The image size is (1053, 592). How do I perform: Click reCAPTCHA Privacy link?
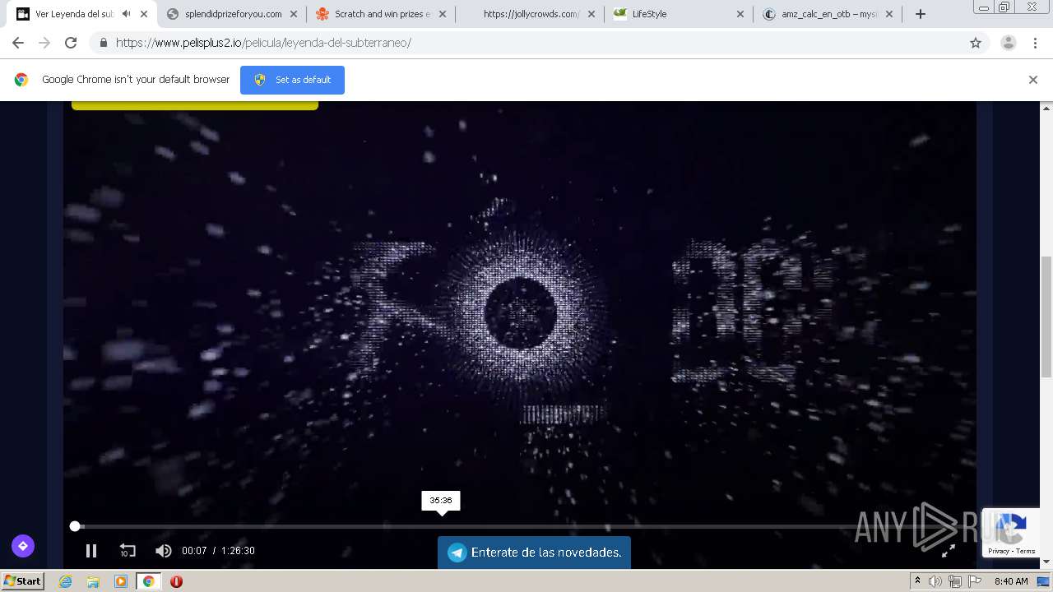[x=999, y=551]
